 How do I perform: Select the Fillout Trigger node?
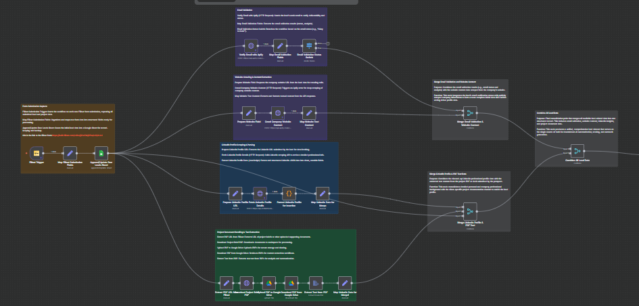click(37, 154)
